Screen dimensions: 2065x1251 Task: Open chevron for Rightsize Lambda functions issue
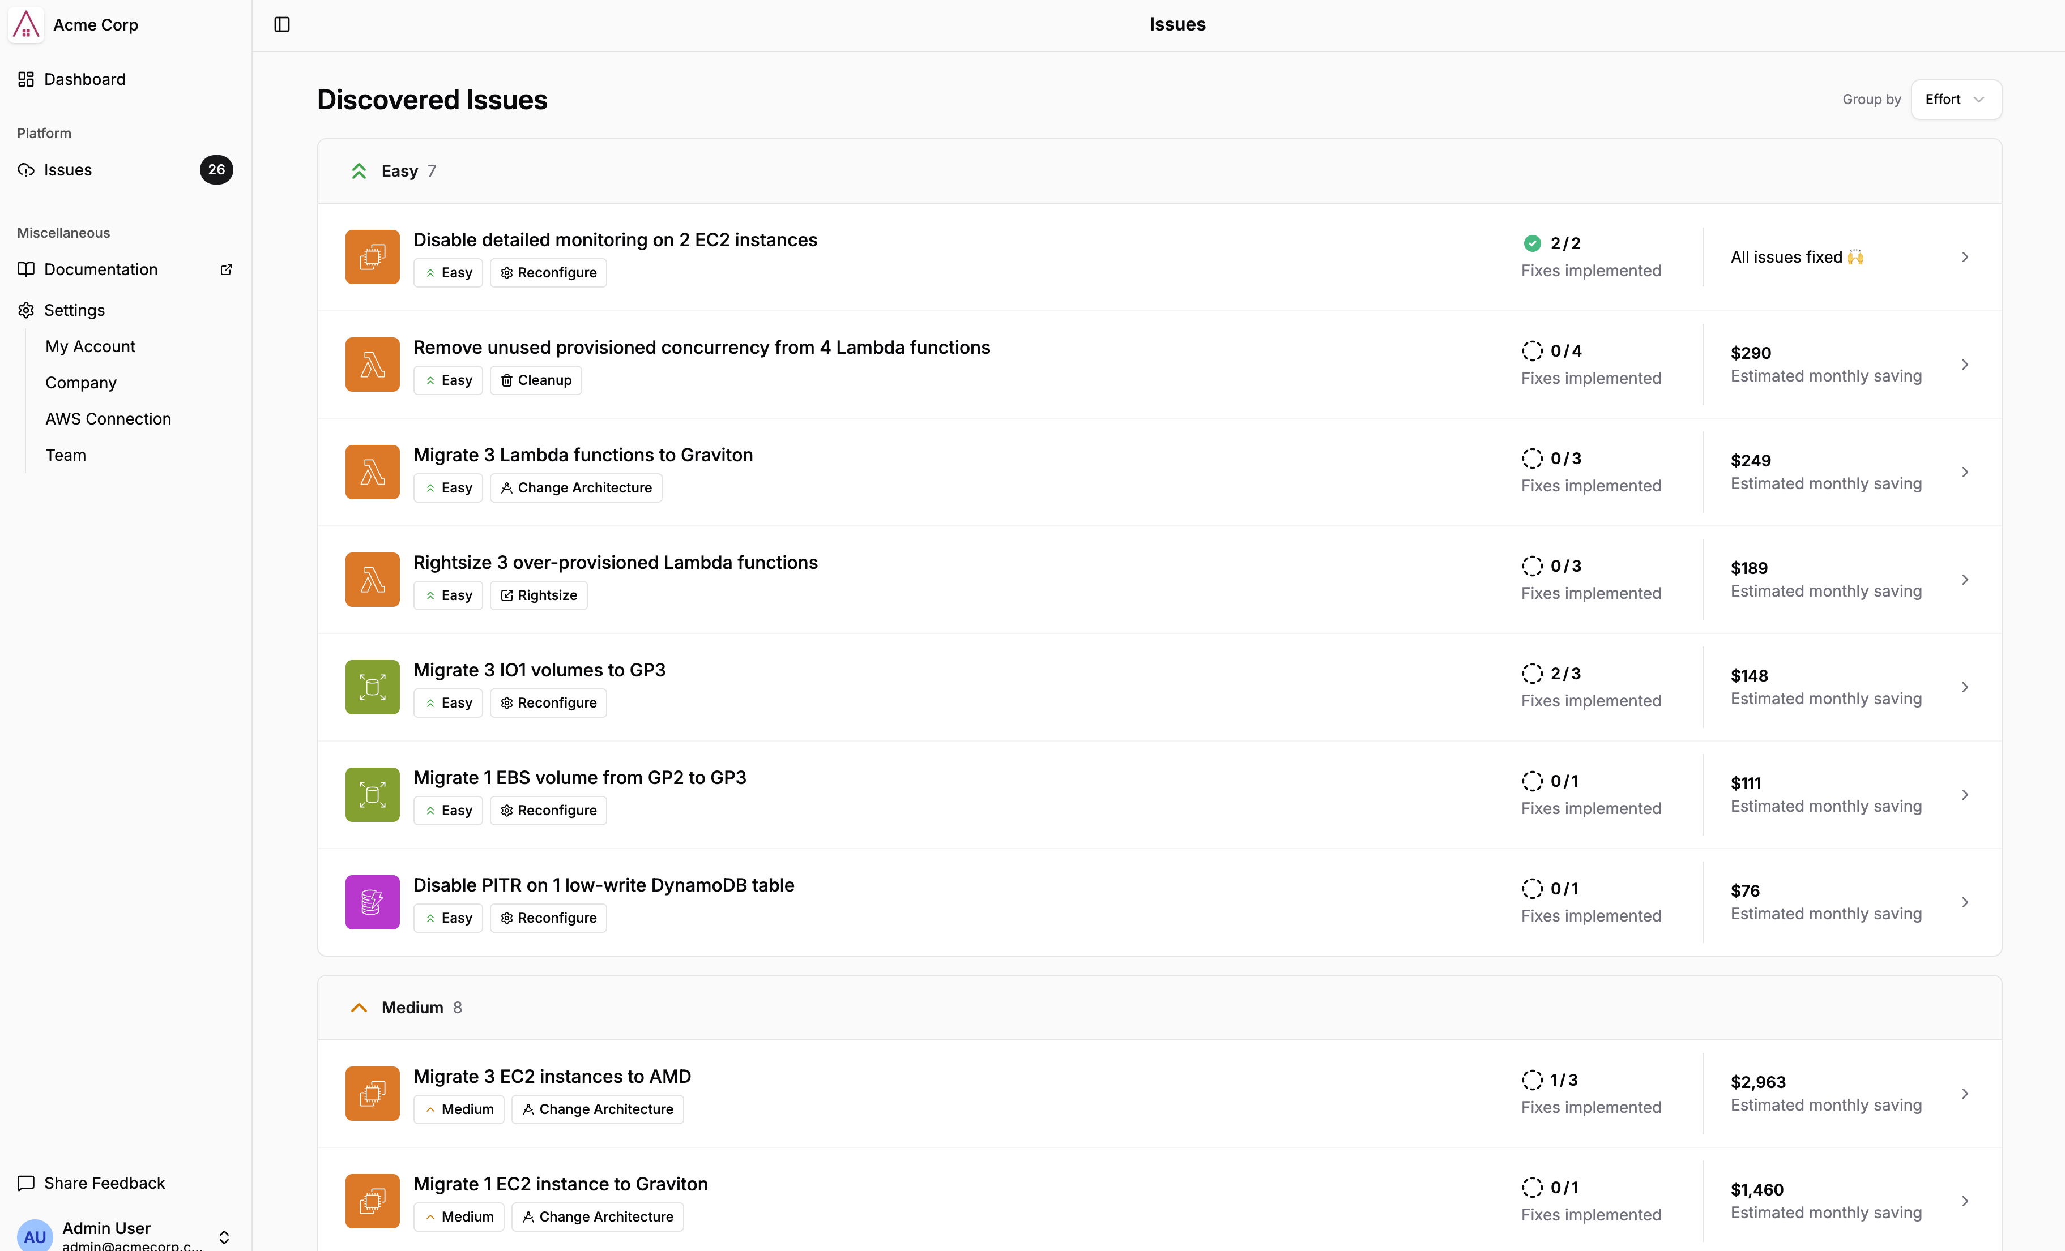point(1964,580)
